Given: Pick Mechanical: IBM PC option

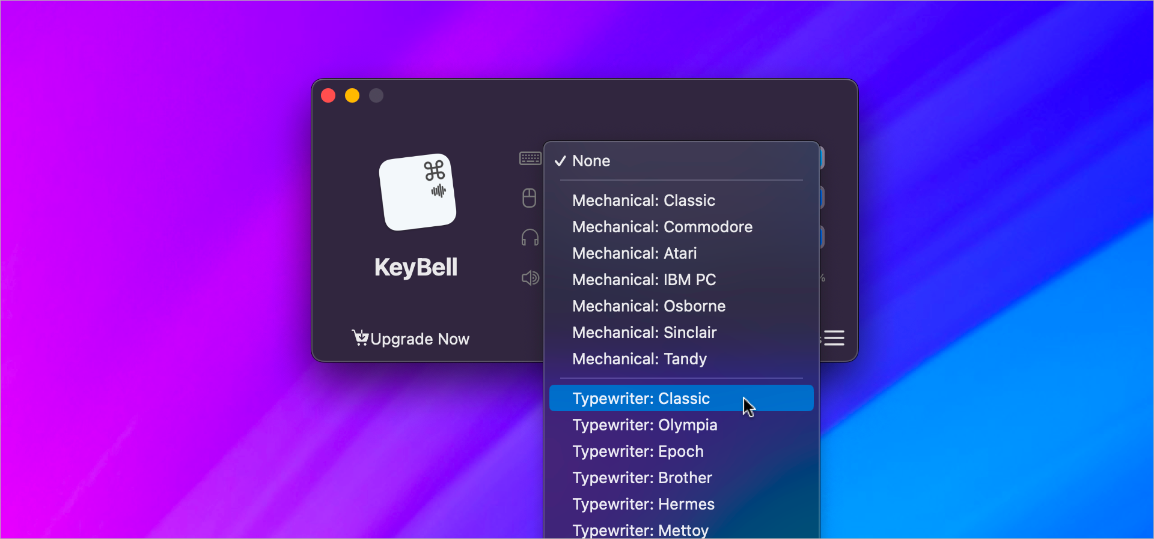Looking at the screenshot, I should [682, 280].
